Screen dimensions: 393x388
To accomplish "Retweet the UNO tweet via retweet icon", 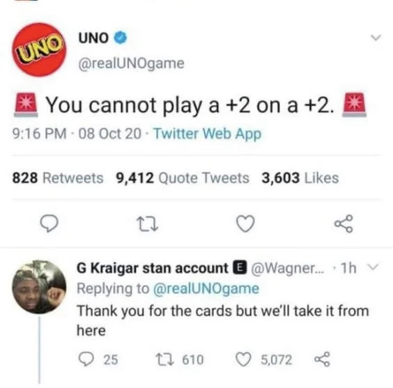I will (148, 224).
